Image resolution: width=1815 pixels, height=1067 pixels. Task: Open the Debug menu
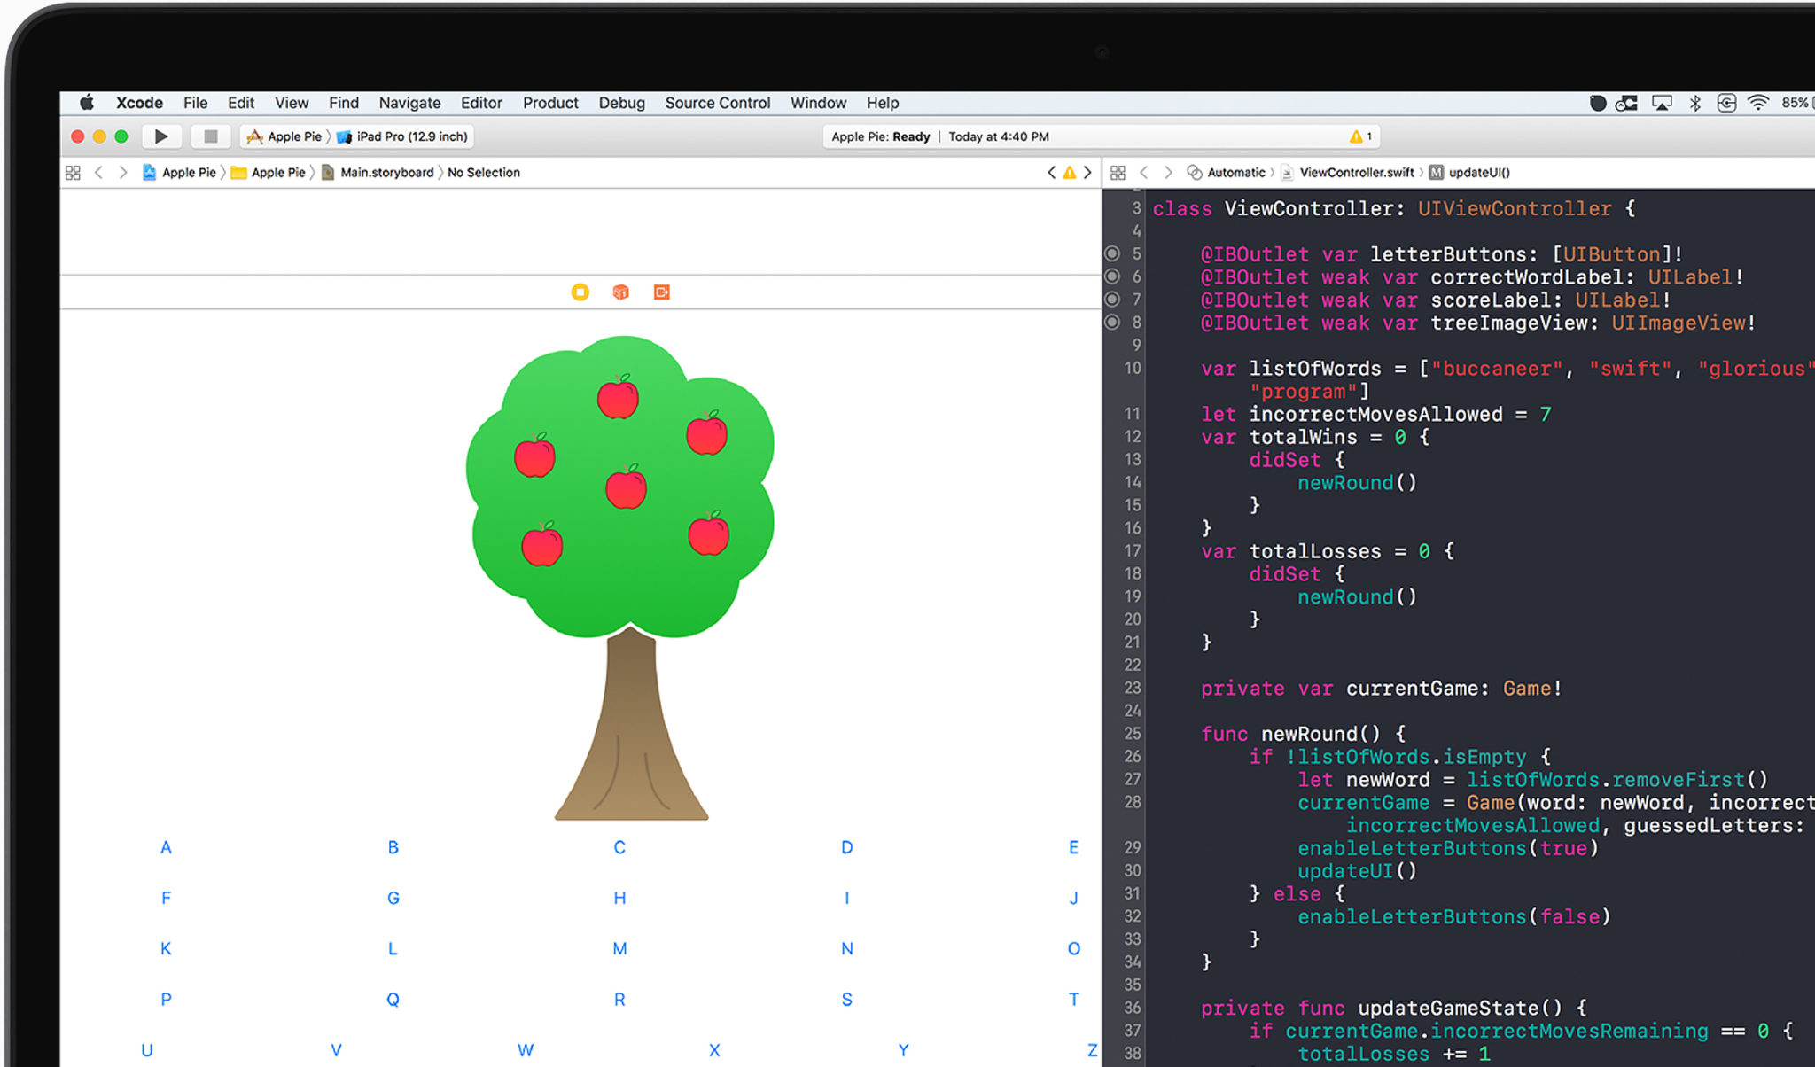tap(621, 103)
